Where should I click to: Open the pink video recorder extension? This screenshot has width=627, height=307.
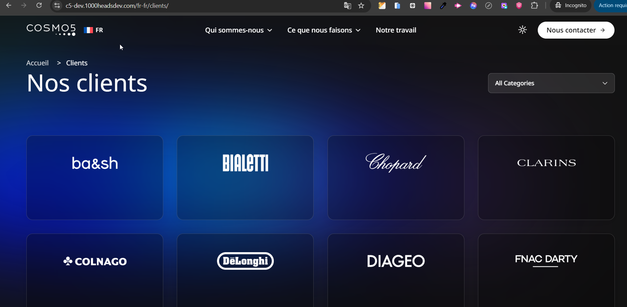458,6
